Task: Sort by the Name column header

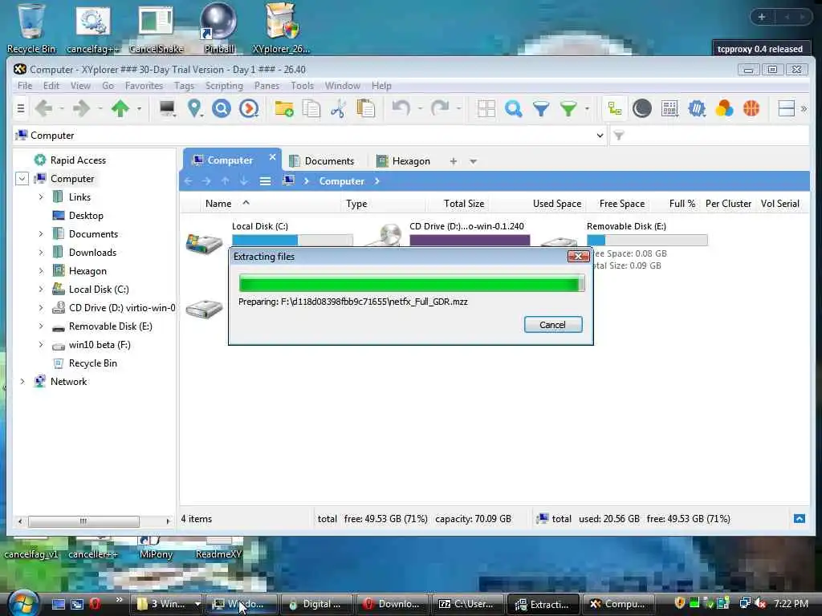Action: click(x=218, y=204)
